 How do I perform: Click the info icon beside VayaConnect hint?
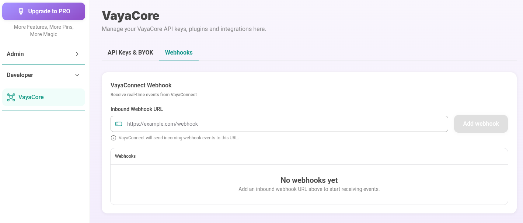pyautogui.click(x=114, y=138)
